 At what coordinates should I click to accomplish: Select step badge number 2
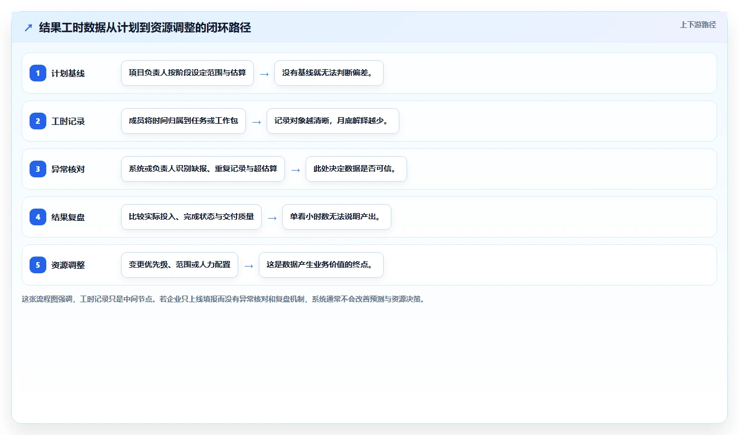pyautogui.click(x=38, y=121)
